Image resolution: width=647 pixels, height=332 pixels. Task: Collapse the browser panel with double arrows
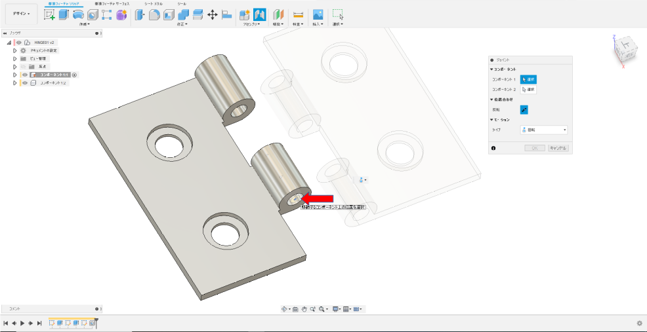coord(5,33)
